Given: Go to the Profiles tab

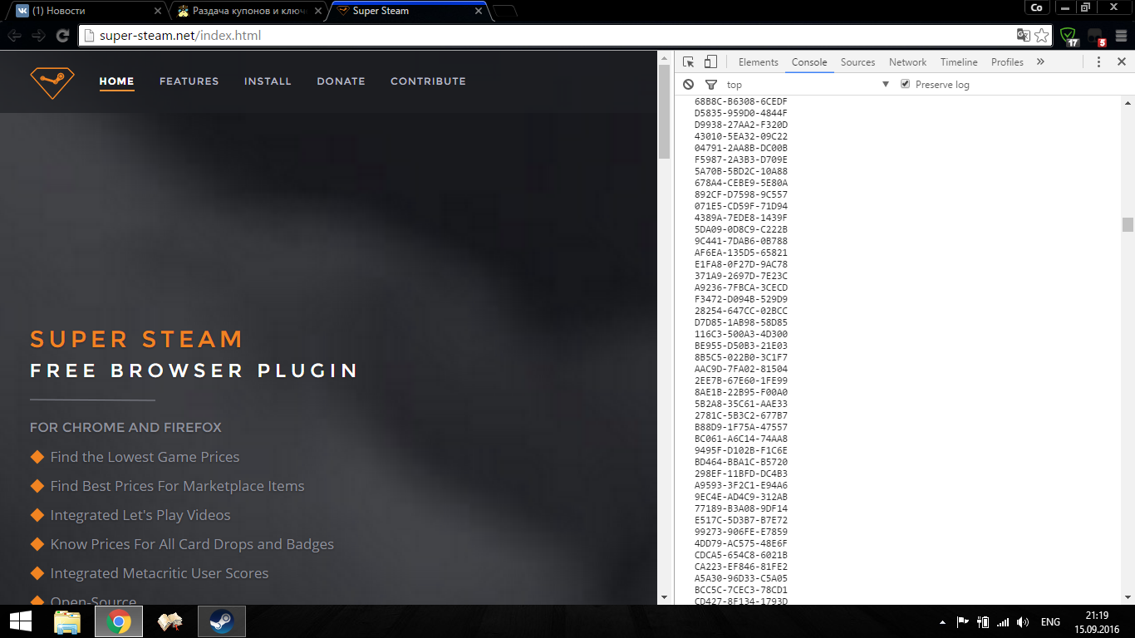Looking at the screenshot, I should [x=1007, y=62].
